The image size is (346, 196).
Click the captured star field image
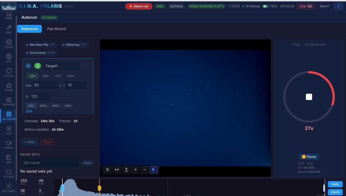coord(185,108)
